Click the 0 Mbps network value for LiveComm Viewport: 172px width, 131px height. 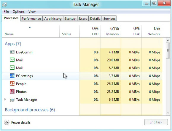click(x=155, y=52)
